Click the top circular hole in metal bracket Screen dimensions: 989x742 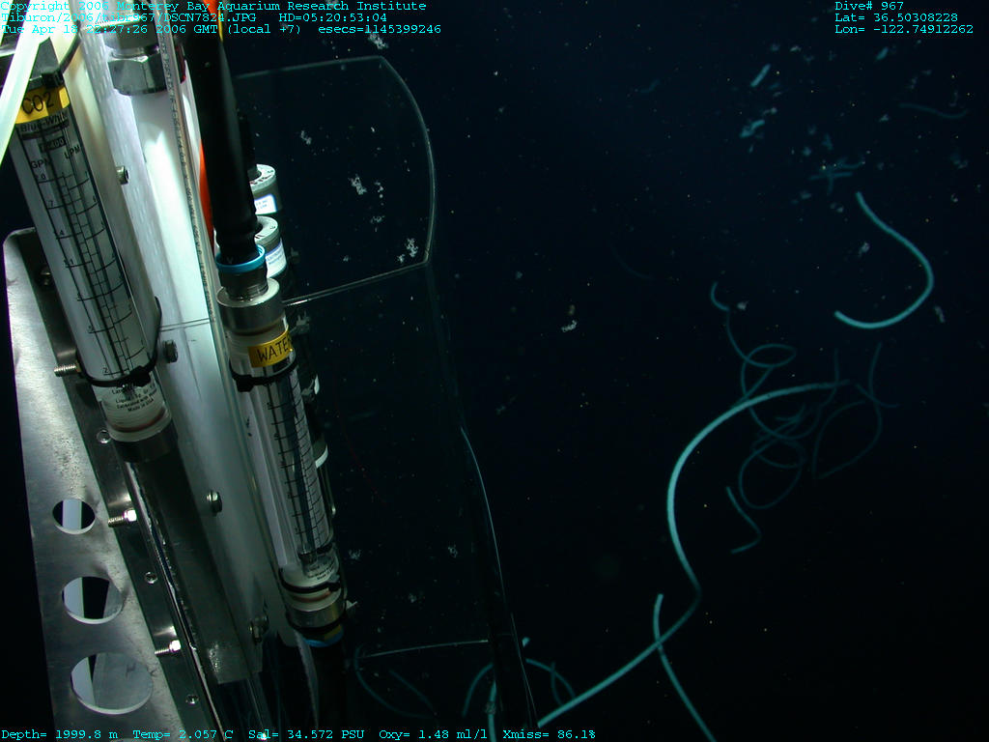73,515
